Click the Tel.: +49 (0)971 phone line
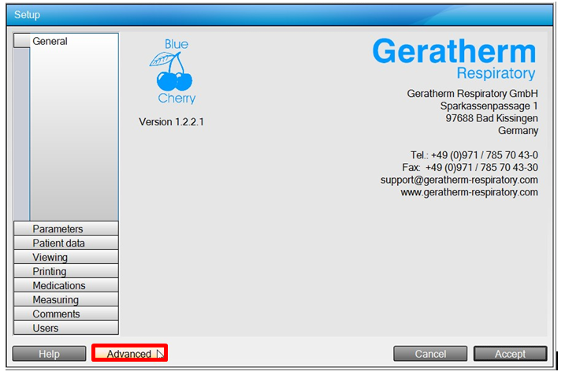The height and width of the screenshot is (379, 565). pos(474,155)
